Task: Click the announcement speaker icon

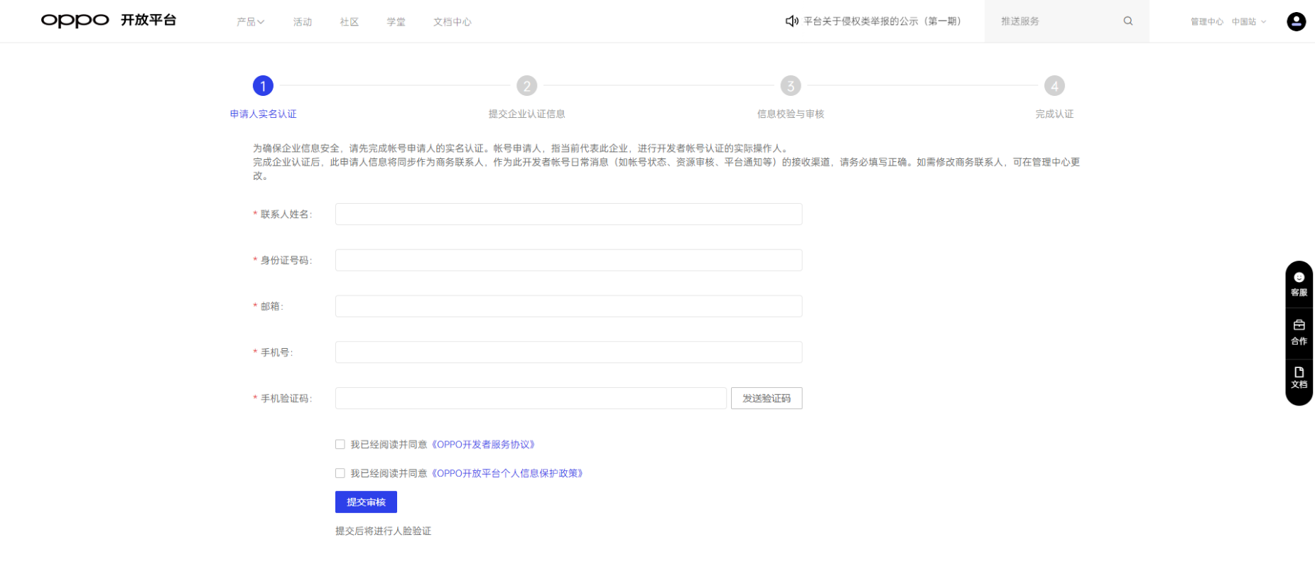Action: (x=791, y=21)
